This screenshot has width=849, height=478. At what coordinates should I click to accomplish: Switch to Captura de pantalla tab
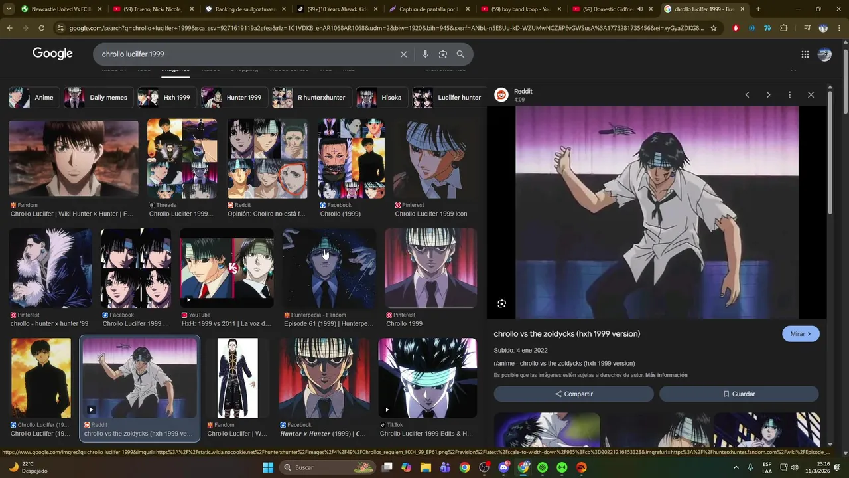tap(428, 9)
